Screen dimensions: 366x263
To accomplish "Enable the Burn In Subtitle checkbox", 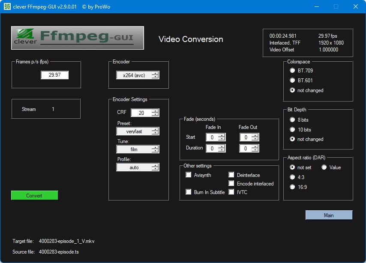I will click(x=189, y=192).
